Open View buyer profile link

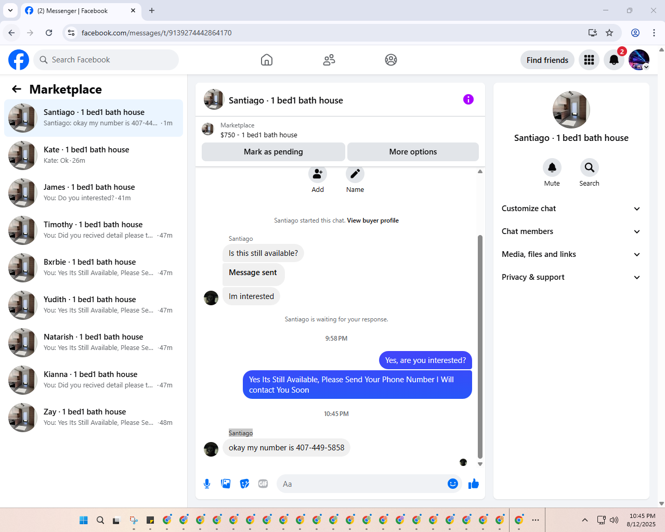373,220
